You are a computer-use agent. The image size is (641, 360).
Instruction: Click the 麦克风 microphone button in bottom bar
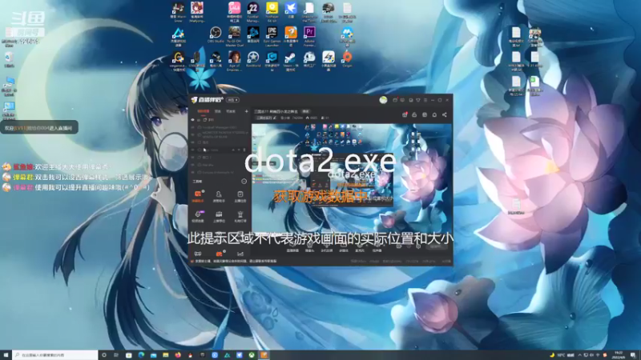360,248
